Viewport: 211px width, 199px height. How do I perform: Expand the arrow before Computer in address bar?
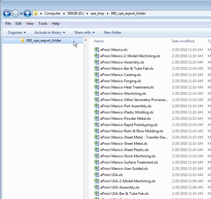click(41, 13)
